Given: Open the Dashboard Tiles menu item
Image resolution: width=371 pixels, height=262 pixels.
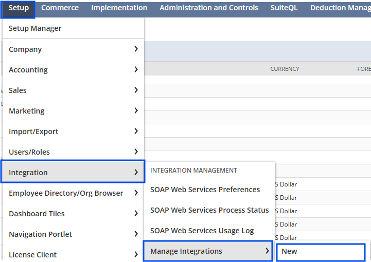Looking at the screenshot, I should pos(73,214).
